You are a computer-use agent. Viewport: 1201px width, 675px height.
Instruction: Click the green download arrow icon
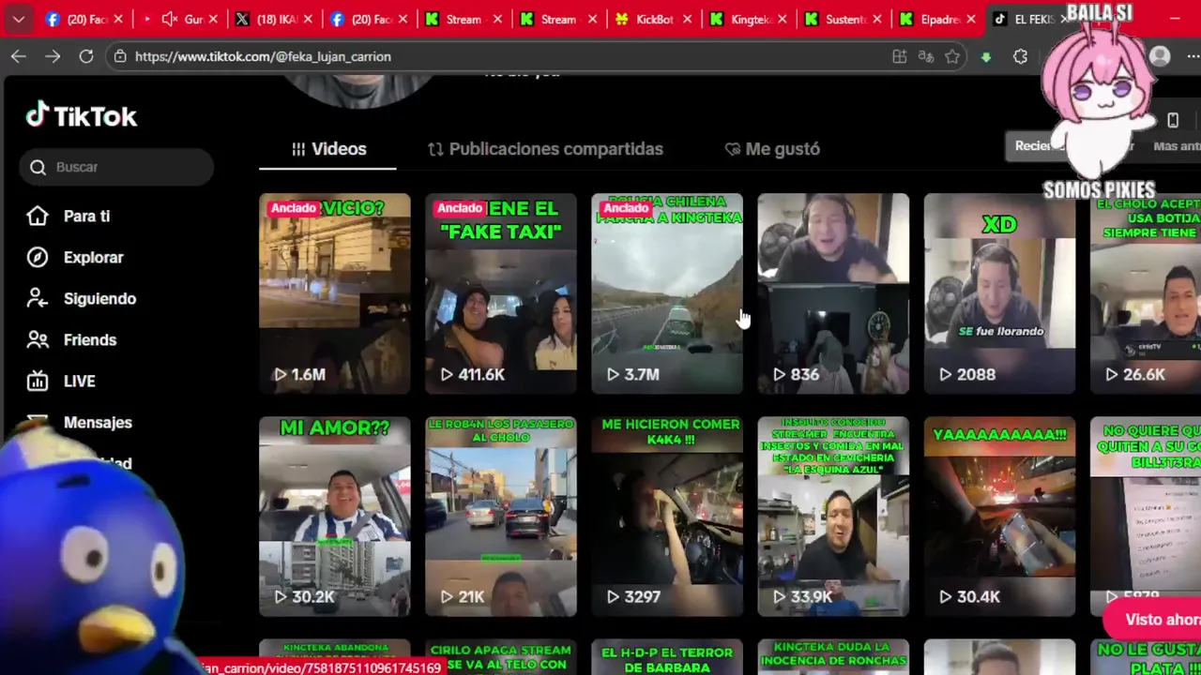[986, 56]
